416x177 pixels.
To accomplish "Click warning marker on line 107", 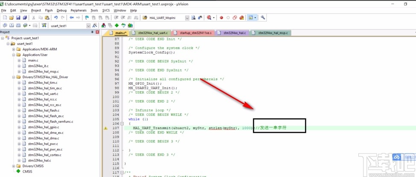I will 105,128.
